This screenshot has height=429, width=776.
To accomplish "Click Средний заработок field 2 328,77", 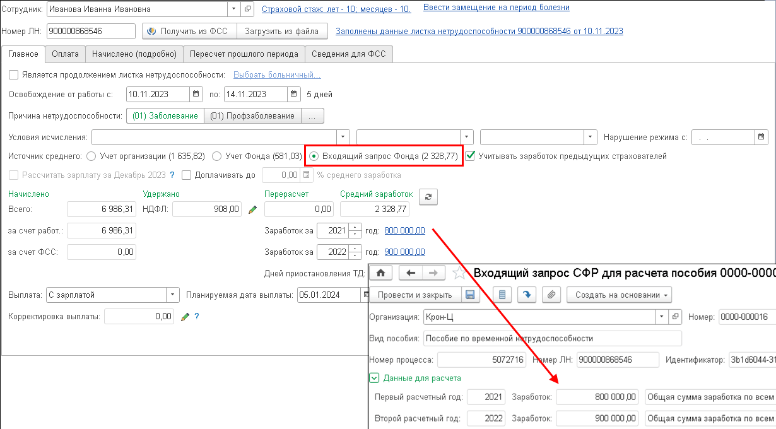I will coord(375,209).
